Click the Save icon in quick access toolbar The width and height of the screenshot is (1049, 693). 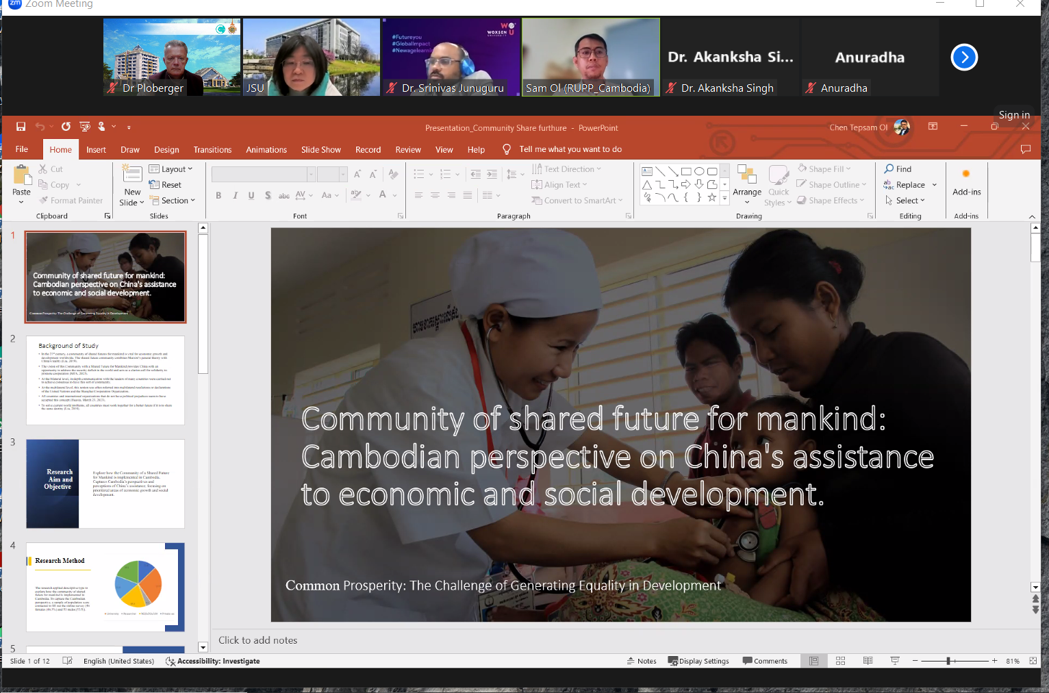coord(21,127)
